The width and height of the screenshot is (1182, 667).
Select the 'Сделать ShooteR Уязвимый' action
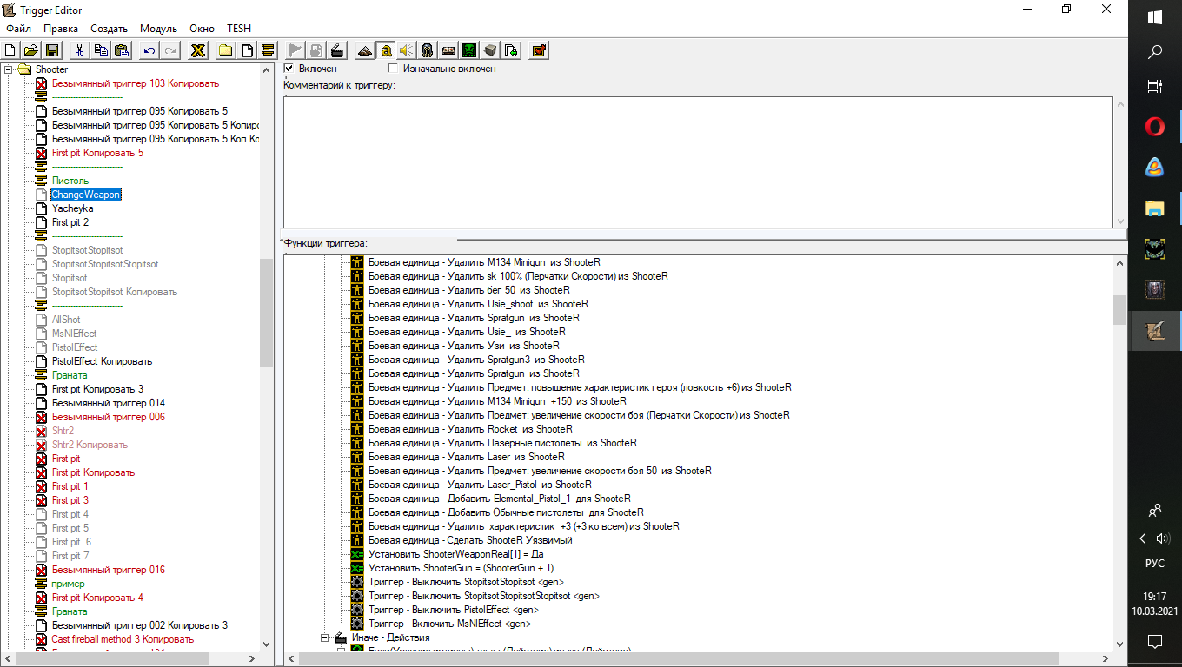coord(470,540)
